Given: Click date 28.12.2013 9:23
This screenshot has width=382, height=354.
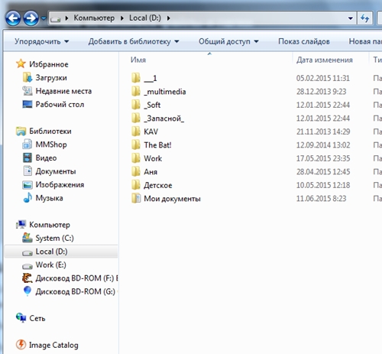Looking at the screenshot, I should point(321,92).
